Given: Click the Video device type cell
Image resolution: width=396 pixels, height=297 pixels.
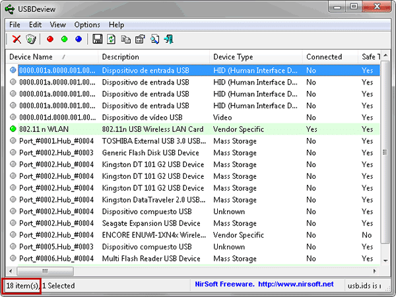Looking at the screenshot, I should (x=222, y=117).
